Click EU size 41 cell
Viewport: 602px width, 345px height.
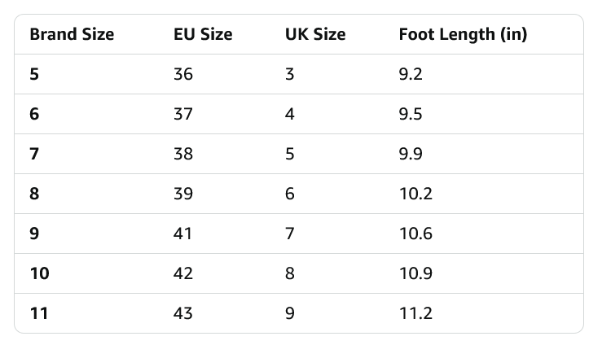click(x=182, y=234)
